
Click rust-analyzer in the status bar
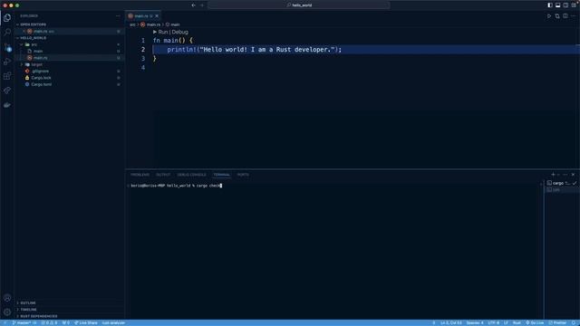tap(113, 322)
